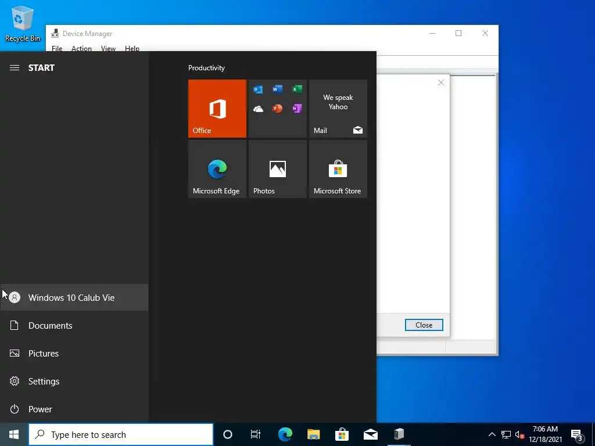Open the network tray icon
595x446 pixels.
coord(506,434)
